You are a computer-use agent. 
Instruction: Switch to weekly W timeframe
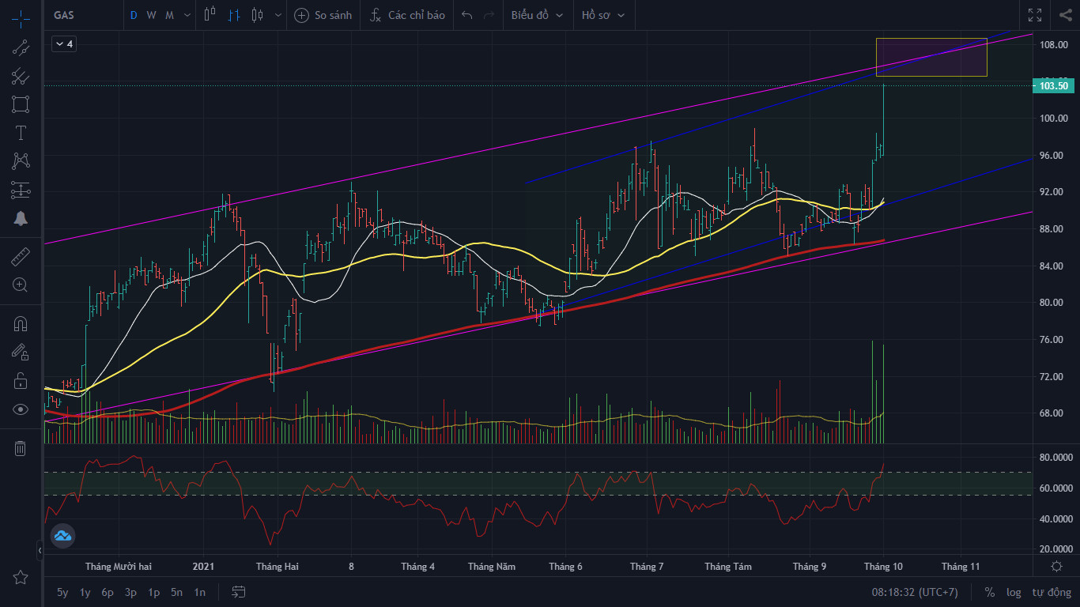[151, 15]
